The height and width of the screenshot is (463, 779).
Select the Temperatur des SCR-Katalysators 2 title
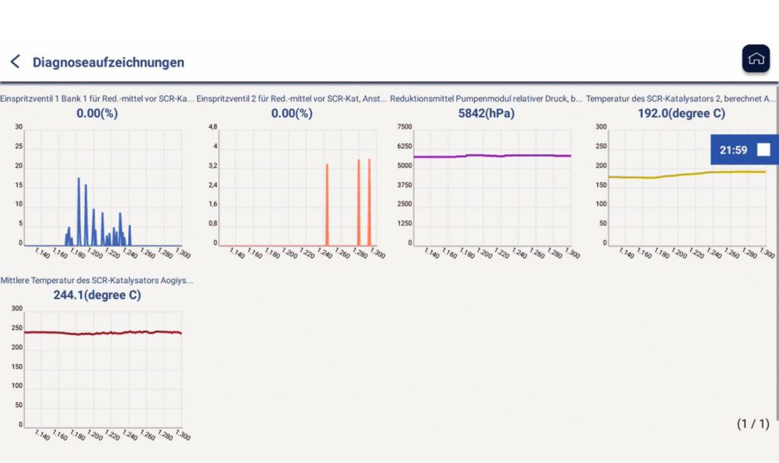coord(681,98)
